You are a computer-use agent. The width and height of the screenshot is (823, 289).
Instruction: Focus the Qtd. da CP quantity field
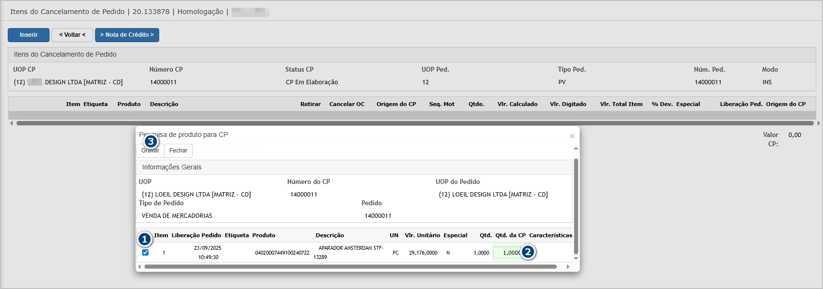[509, 253]
